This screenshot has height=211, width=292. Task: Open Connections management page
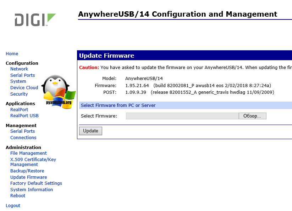pos(23,137)
